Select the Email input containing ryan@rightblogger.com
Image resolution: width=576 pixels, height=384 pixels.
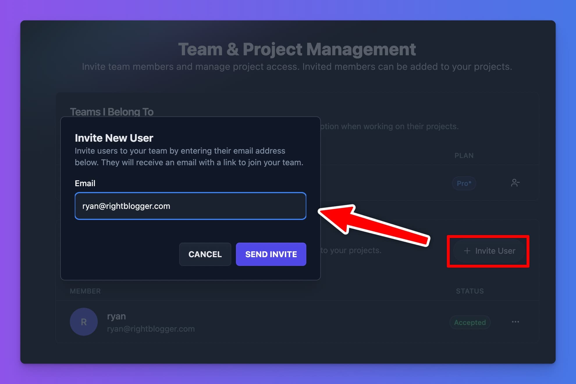[191, 206]
